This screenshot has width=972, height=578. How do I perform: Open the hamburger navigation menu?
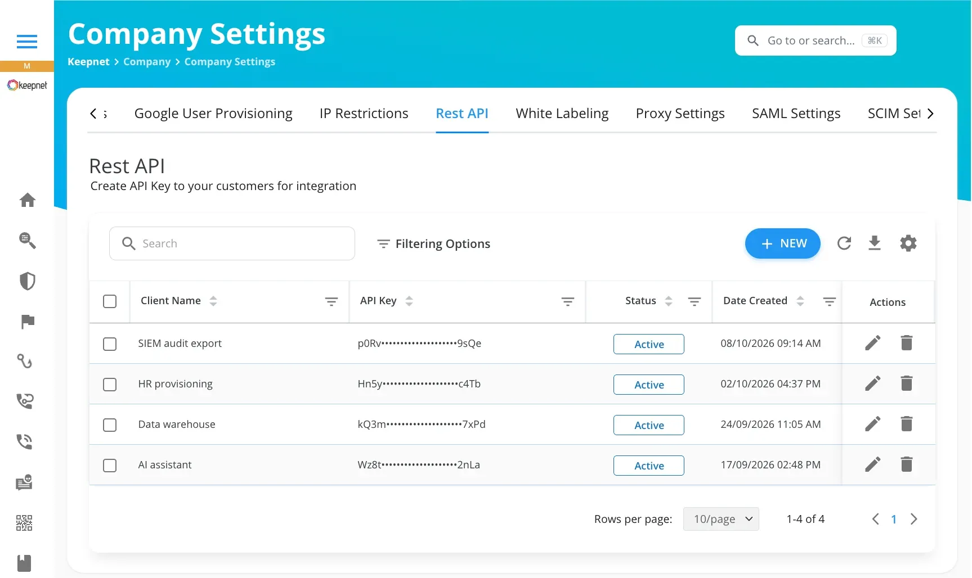(x=27, y=42)
